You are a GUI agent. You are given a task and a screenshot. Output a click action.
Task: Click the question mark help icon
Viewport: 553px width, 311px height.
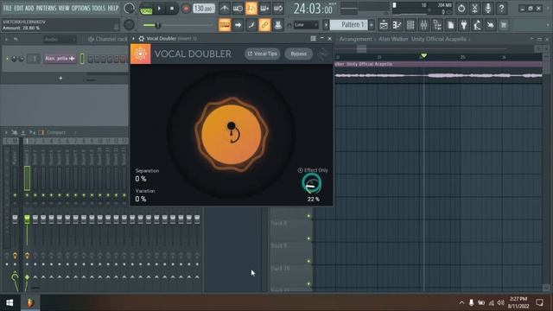[501, 8]
